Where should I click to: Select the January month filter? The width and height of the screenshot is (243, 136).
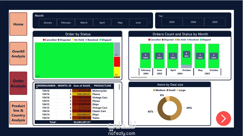click(x=47, y=23)
